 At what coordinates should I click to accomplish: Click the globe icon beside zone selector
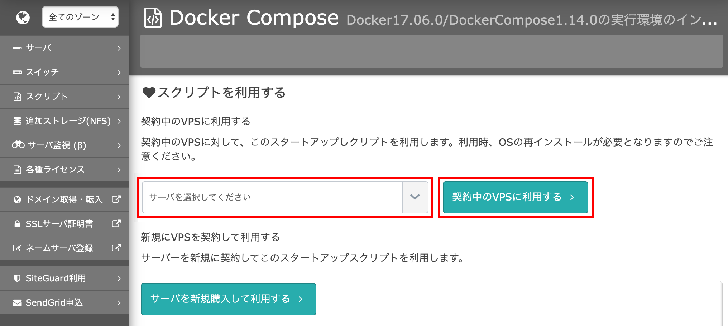(x=23, y=17)
